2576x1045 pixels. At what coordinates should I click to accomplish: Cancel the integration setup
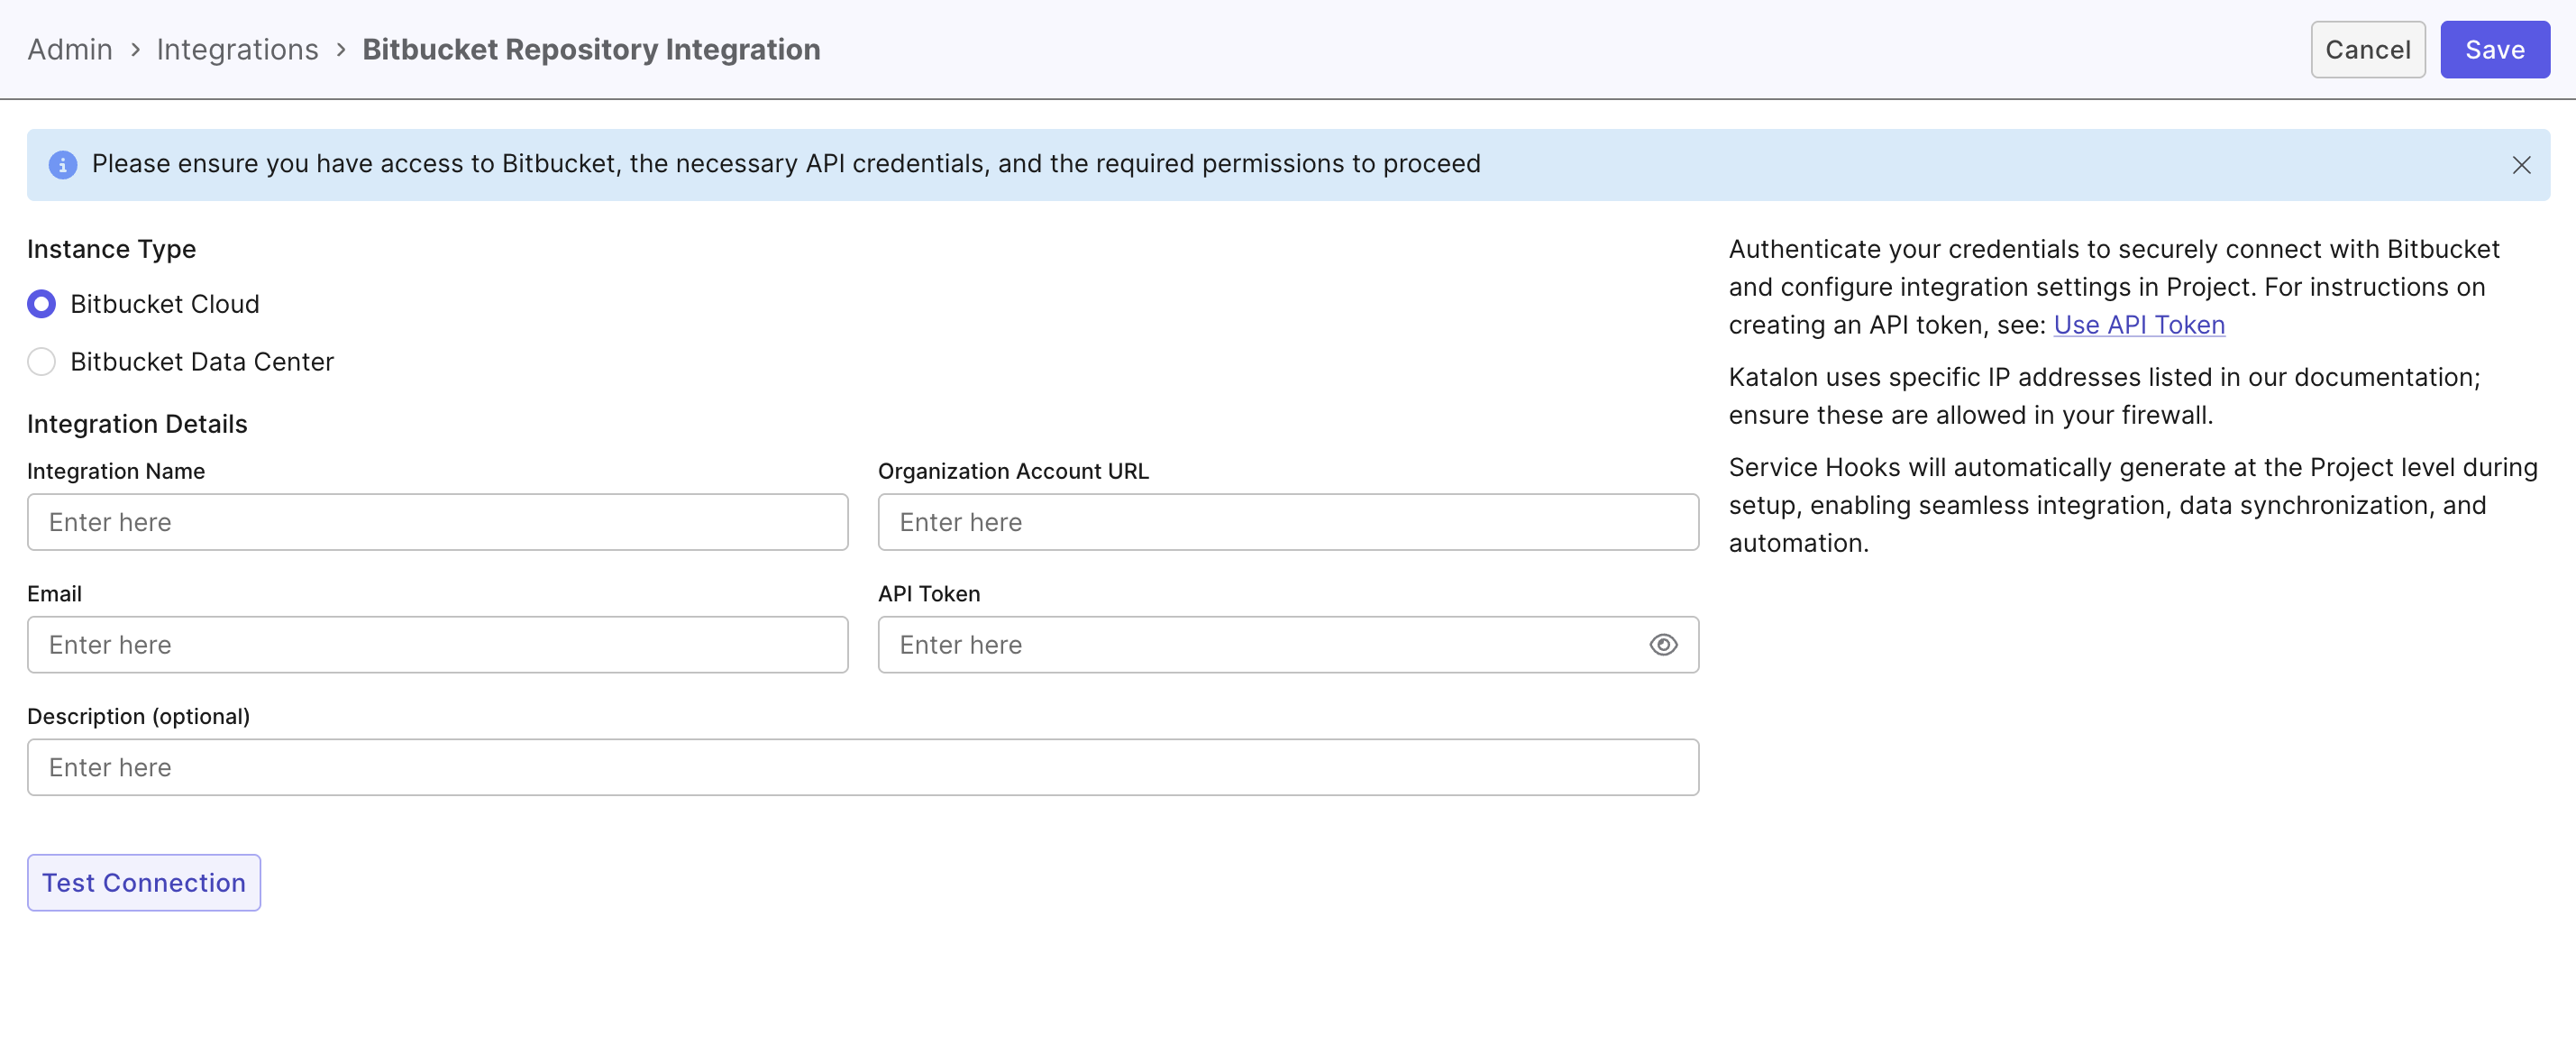tap(2367, 49)
